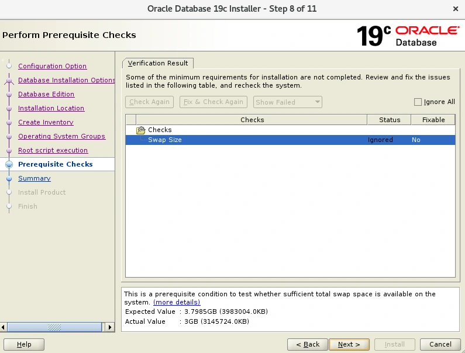
Task: Click the Root script execution step bullet
Action: click(x=9, y=150)
